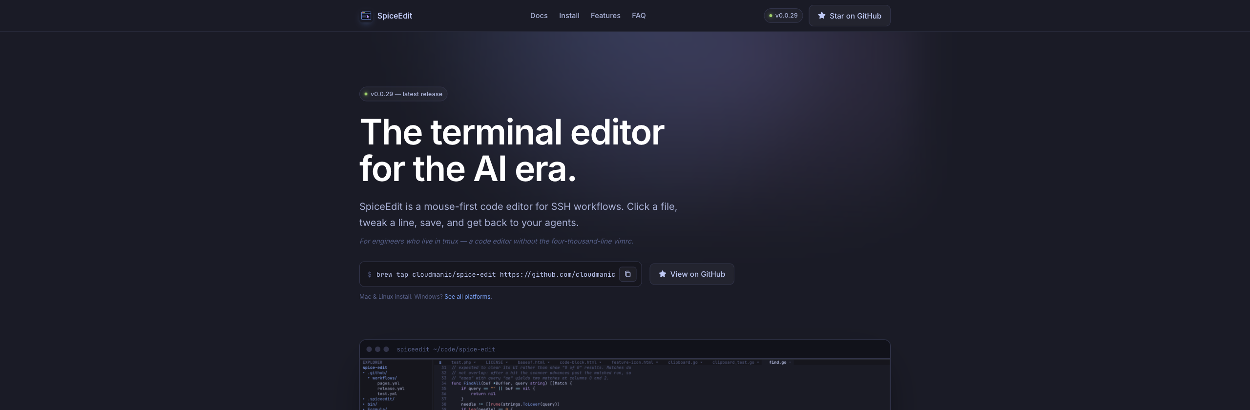
Task: Open the code-block.html editor tab
Action: (x=578, y=362)
